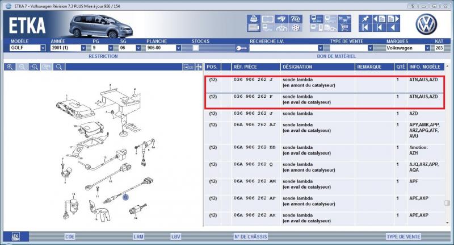This screenshot has width=454, height=245.
Task: Open the ?@ help contact icon
Action: coord(295,19)
